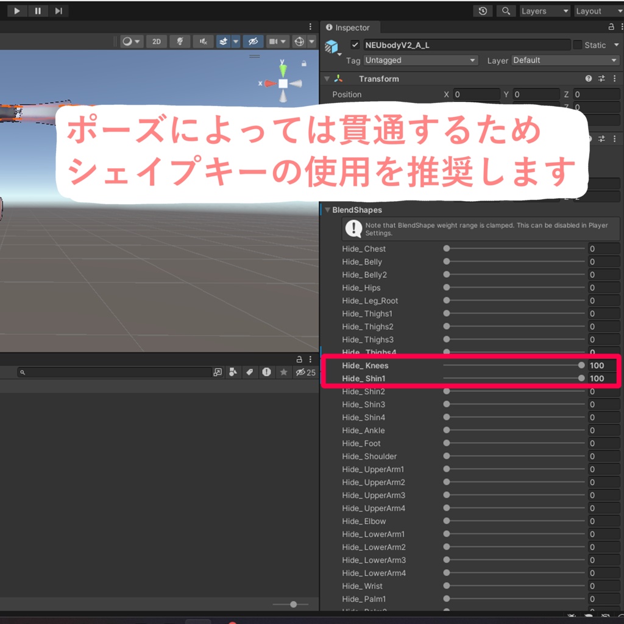Open camera settings dropdown arrow
This screenshot has width=624, height=624.
coord(283,41)
